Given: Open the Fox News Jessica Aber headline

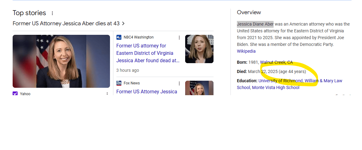Looking at the screenshot, I should (x=147, y=91).
